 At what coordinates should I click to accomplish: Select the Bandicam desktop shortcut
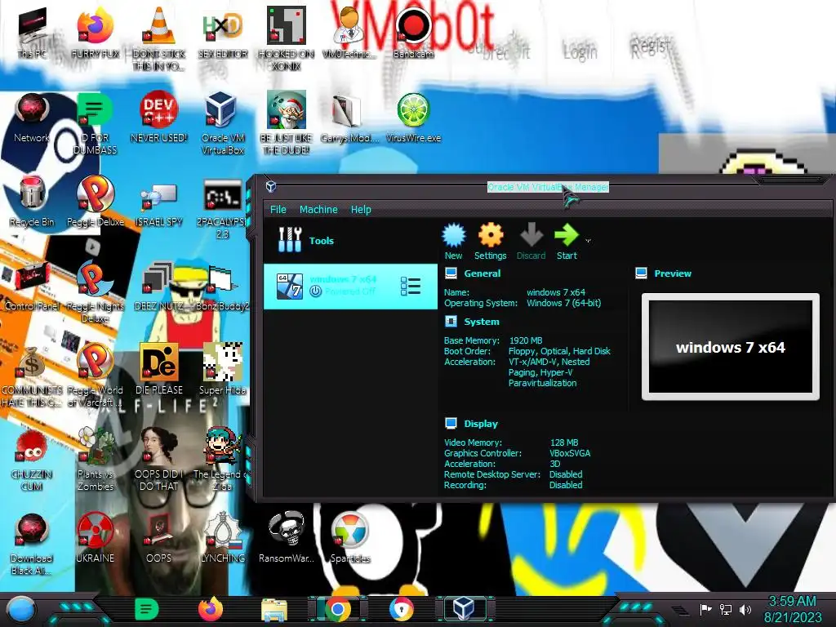coord(414,33)
